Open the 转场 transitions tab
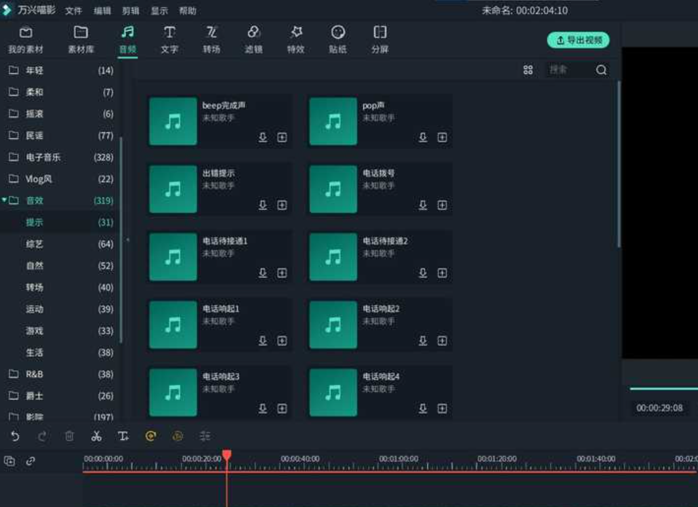The height and width of the screenshot is (507, 698). click(x=211, y=40)
